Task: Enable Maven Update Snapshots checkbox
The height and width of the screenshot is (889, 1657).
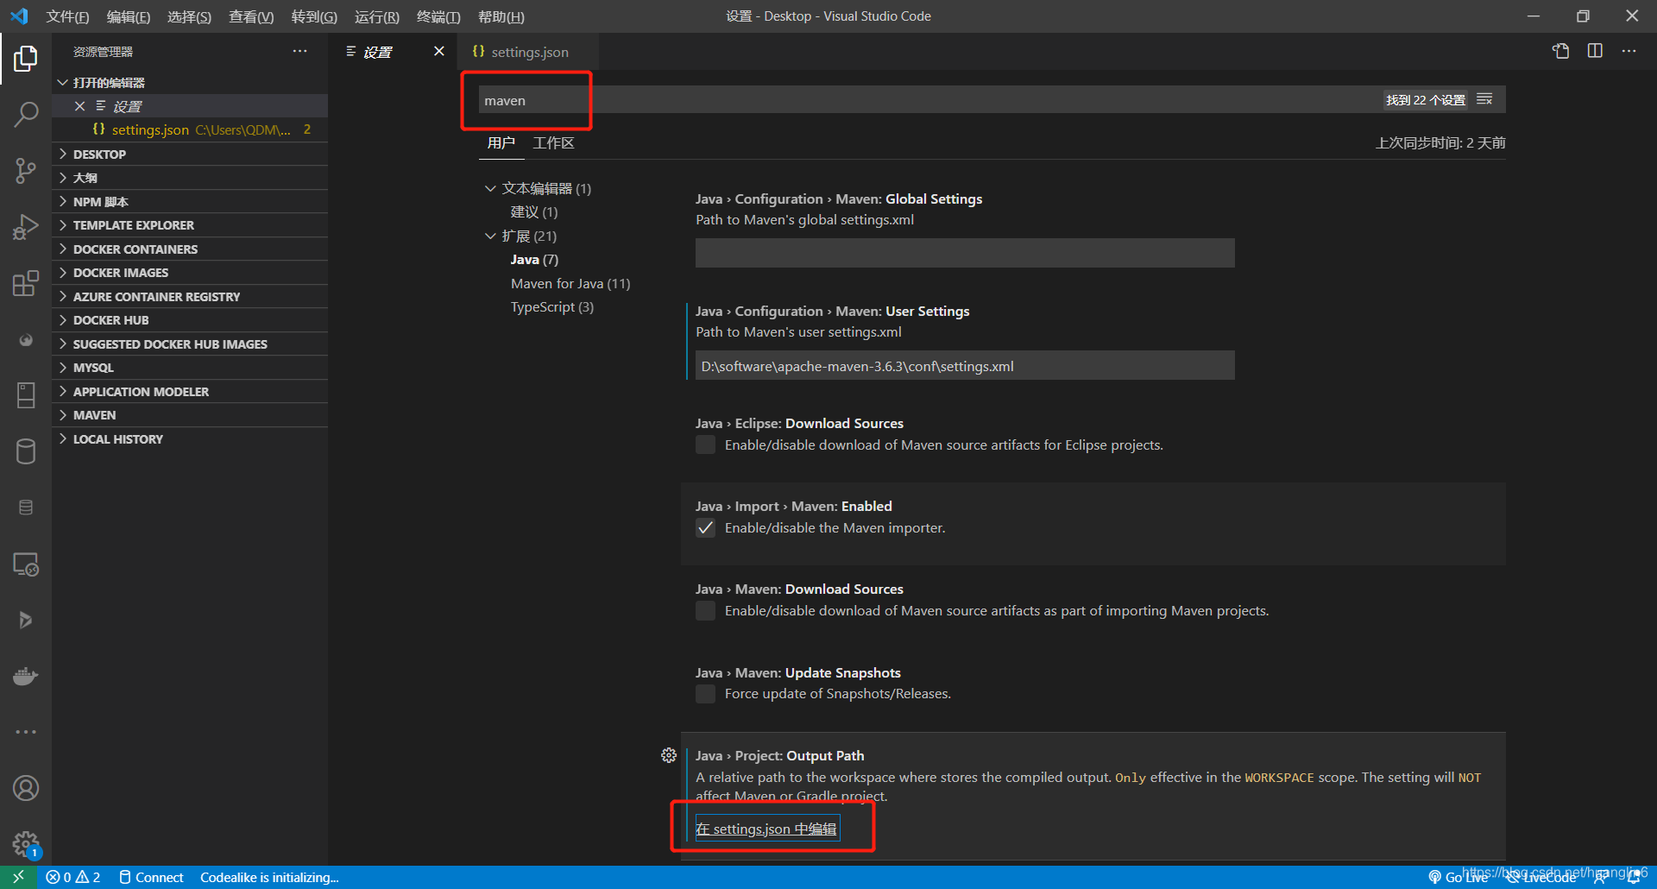Action: (705, 693)
